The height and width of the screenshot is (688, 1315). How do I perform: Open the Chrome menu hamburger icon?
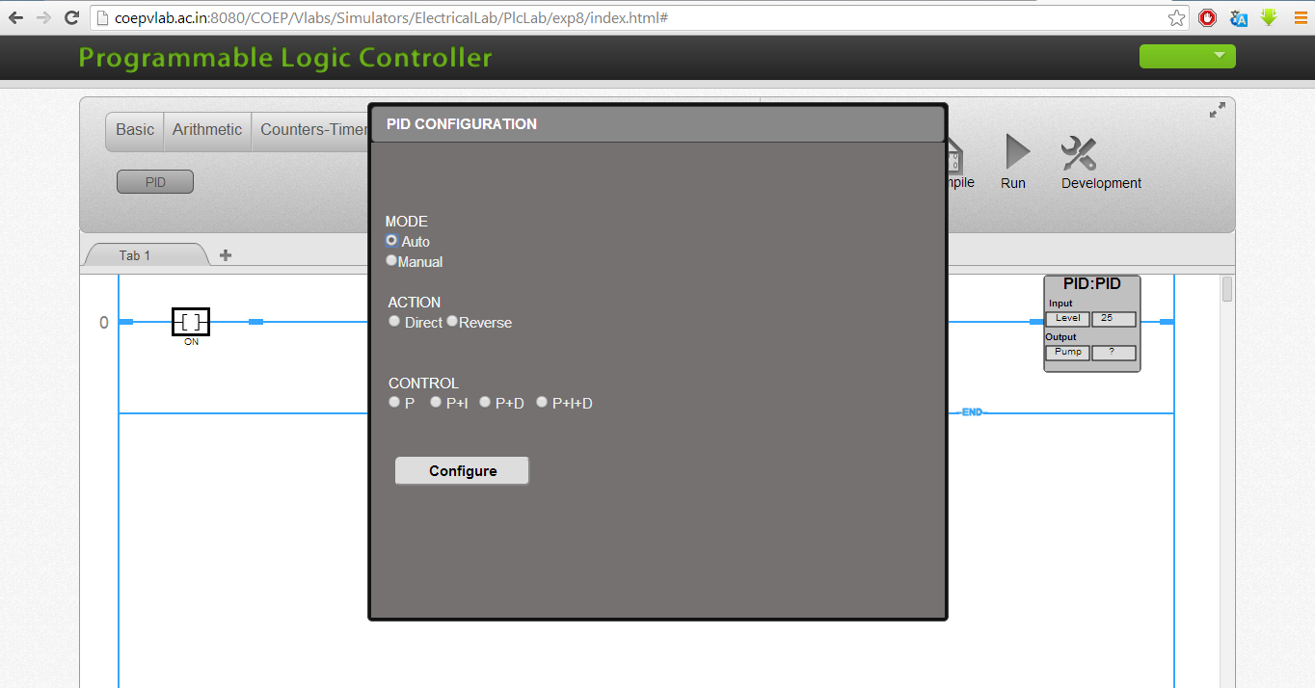(x=1301, y=17)
